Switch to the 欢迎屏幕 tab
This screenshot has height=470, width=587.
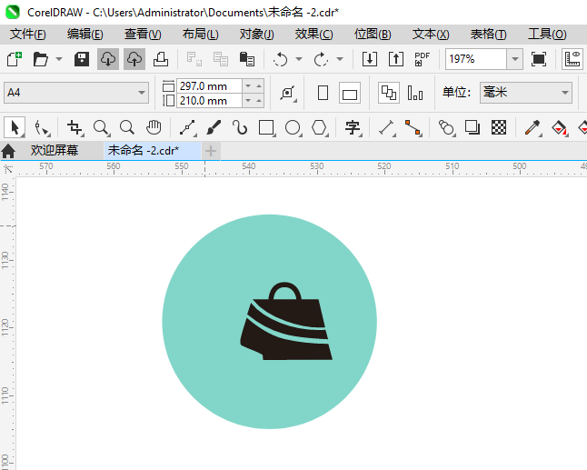click(x=55, y=151)
